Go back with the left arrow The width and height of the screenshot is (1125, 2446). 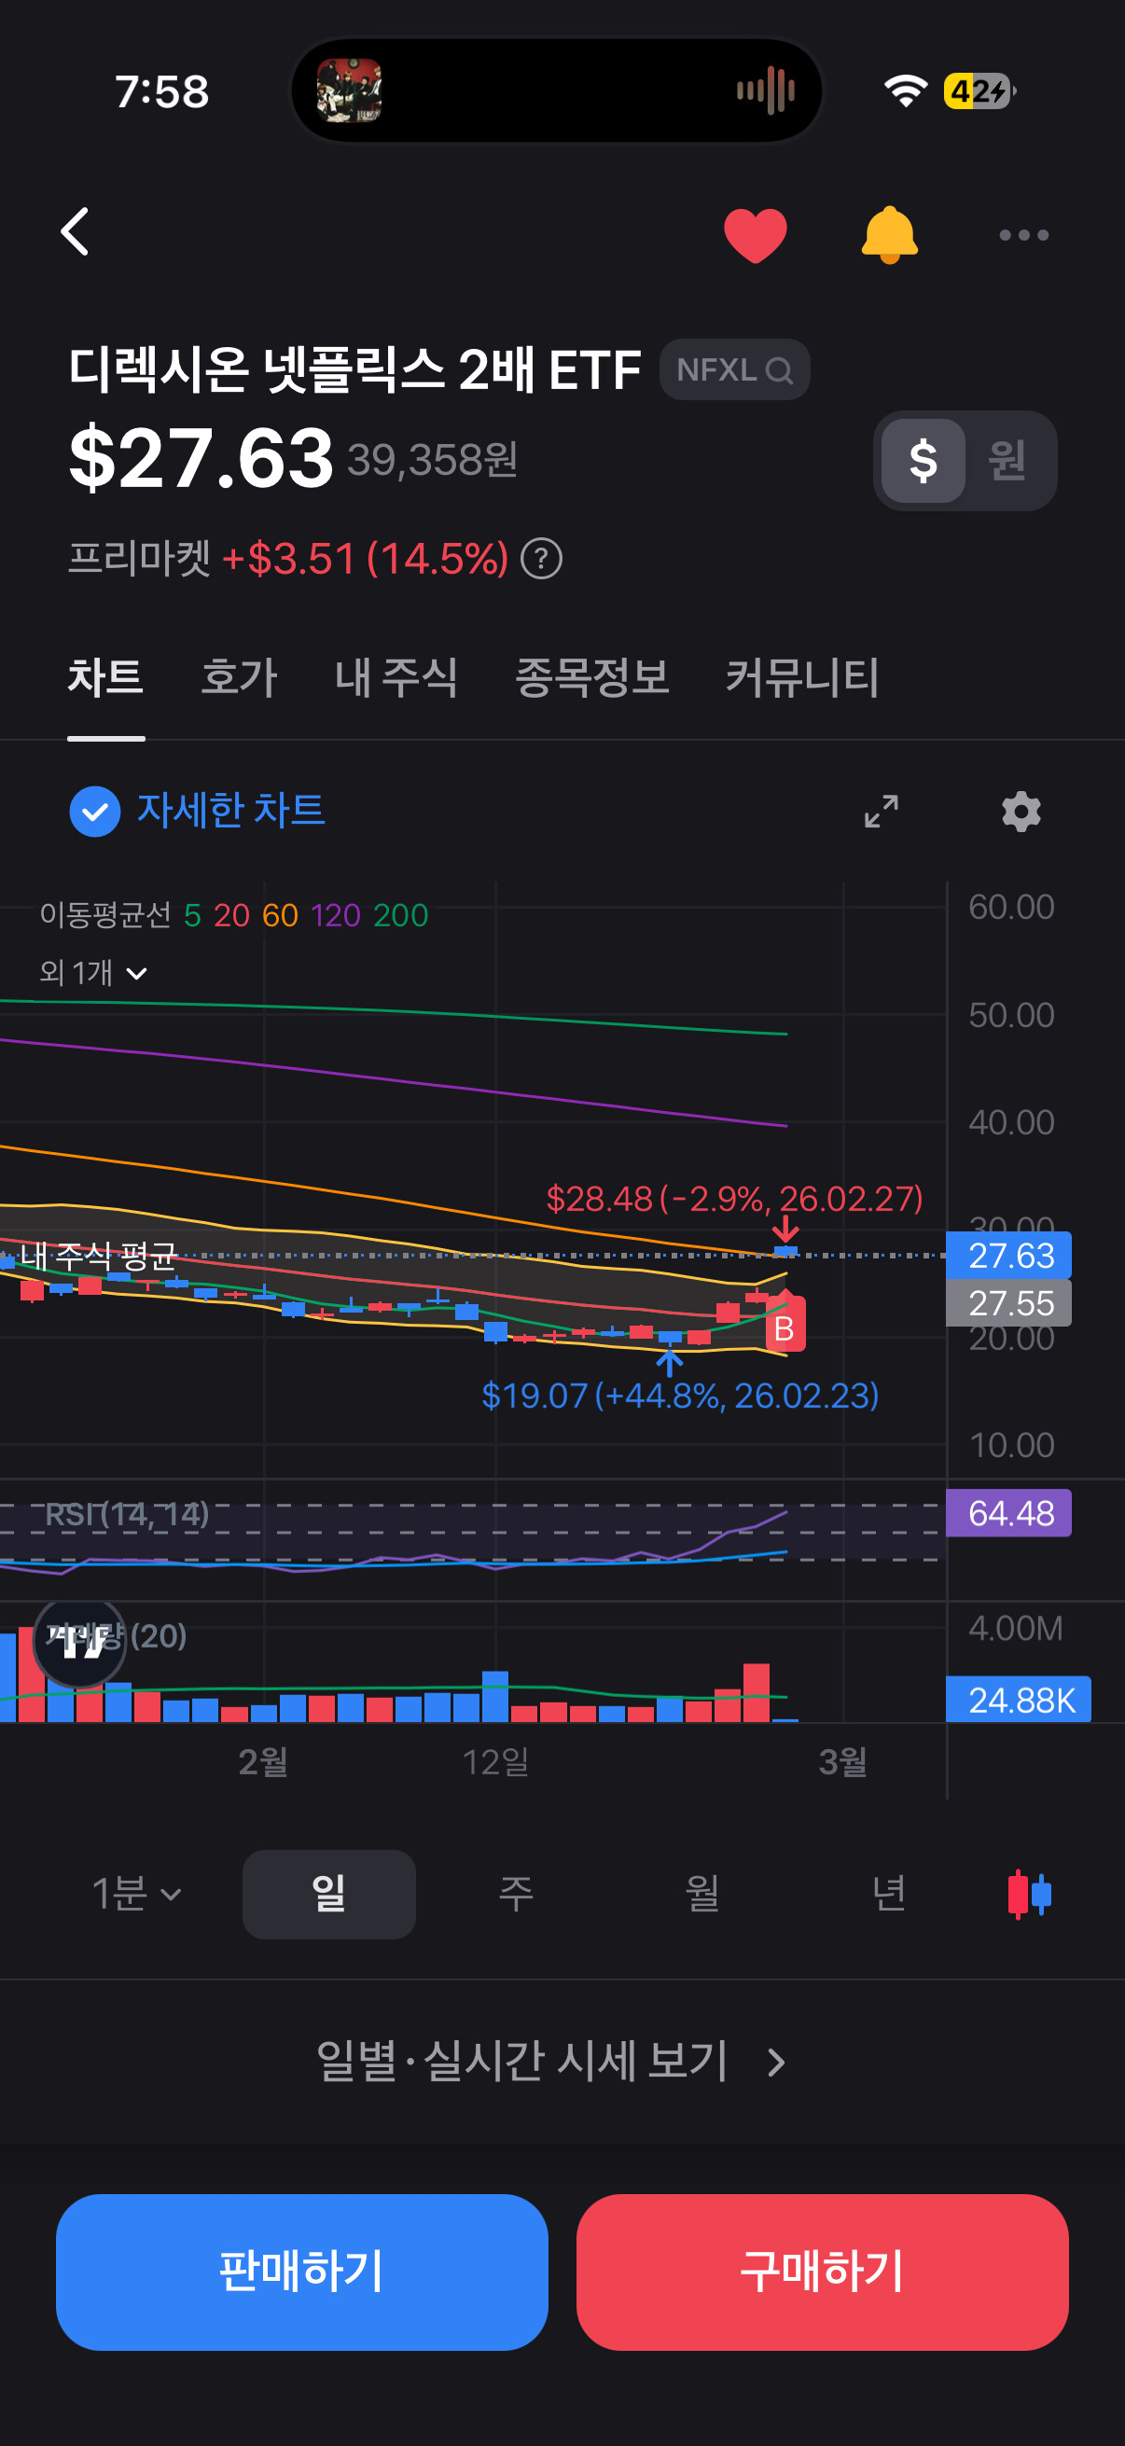pyautogui.click(x=75, y=232)
